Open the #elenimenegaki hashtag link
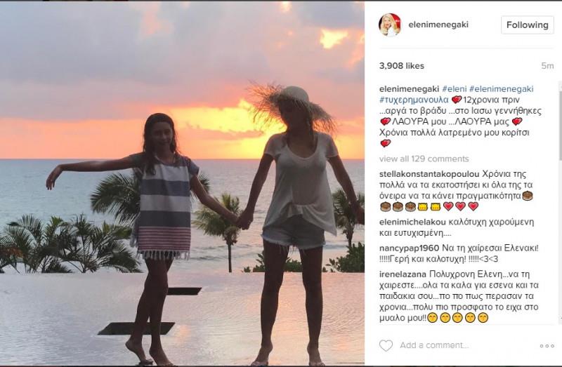The width and height of the screenshot is (562, 367). pos(502,89)
